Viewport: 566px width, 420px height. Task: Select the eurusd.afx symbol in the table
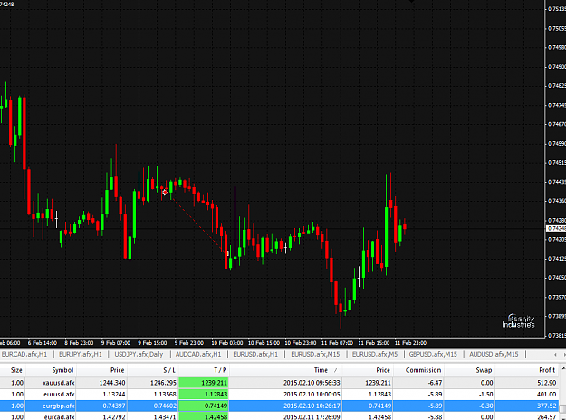click(59, 395)
